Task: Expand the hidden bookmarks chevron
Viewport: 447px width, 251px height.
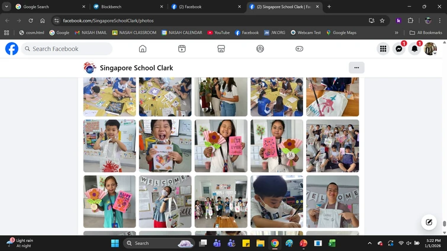Action: click(x=396, y=33)
